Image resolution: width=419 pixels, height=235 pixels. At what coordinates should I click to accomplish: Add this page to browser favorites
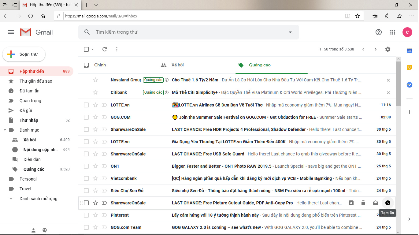click(358, 16)
